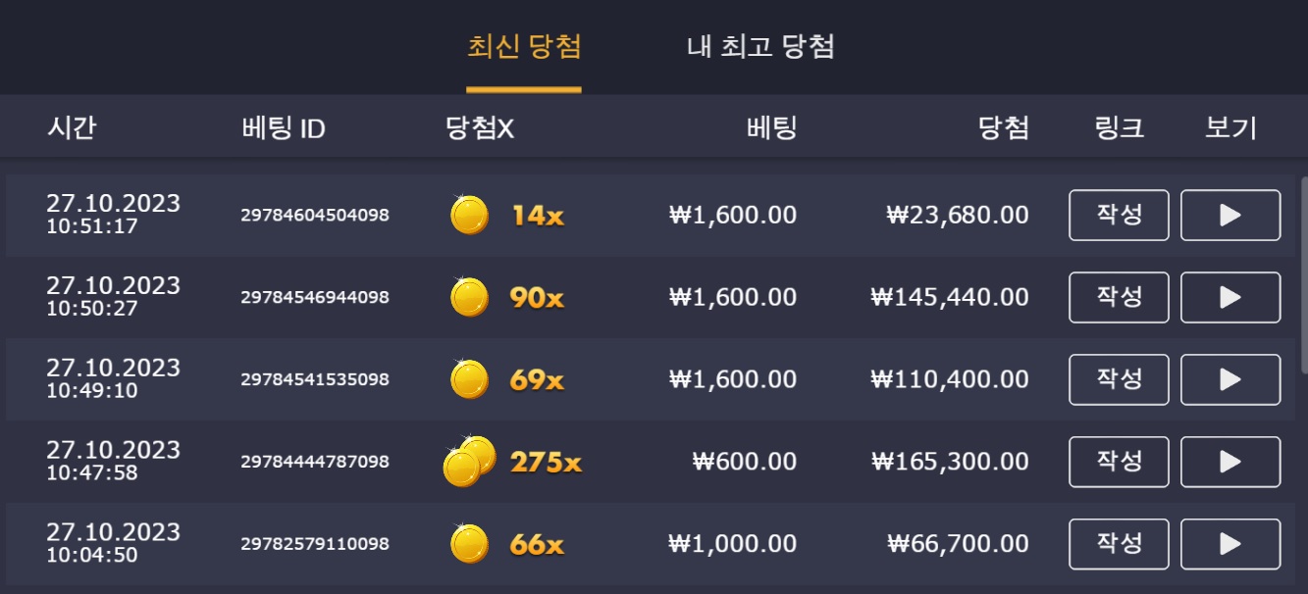The image size is (1308, 594).
Task: Click 작성 button for ₩145,440.00 win
Action: point(1119,298)
